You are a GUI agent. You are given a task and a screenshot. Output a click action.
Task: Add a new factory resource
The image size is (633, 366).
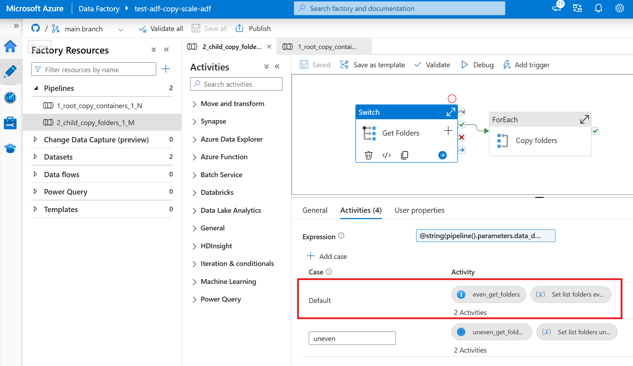[x=166, y=69]
